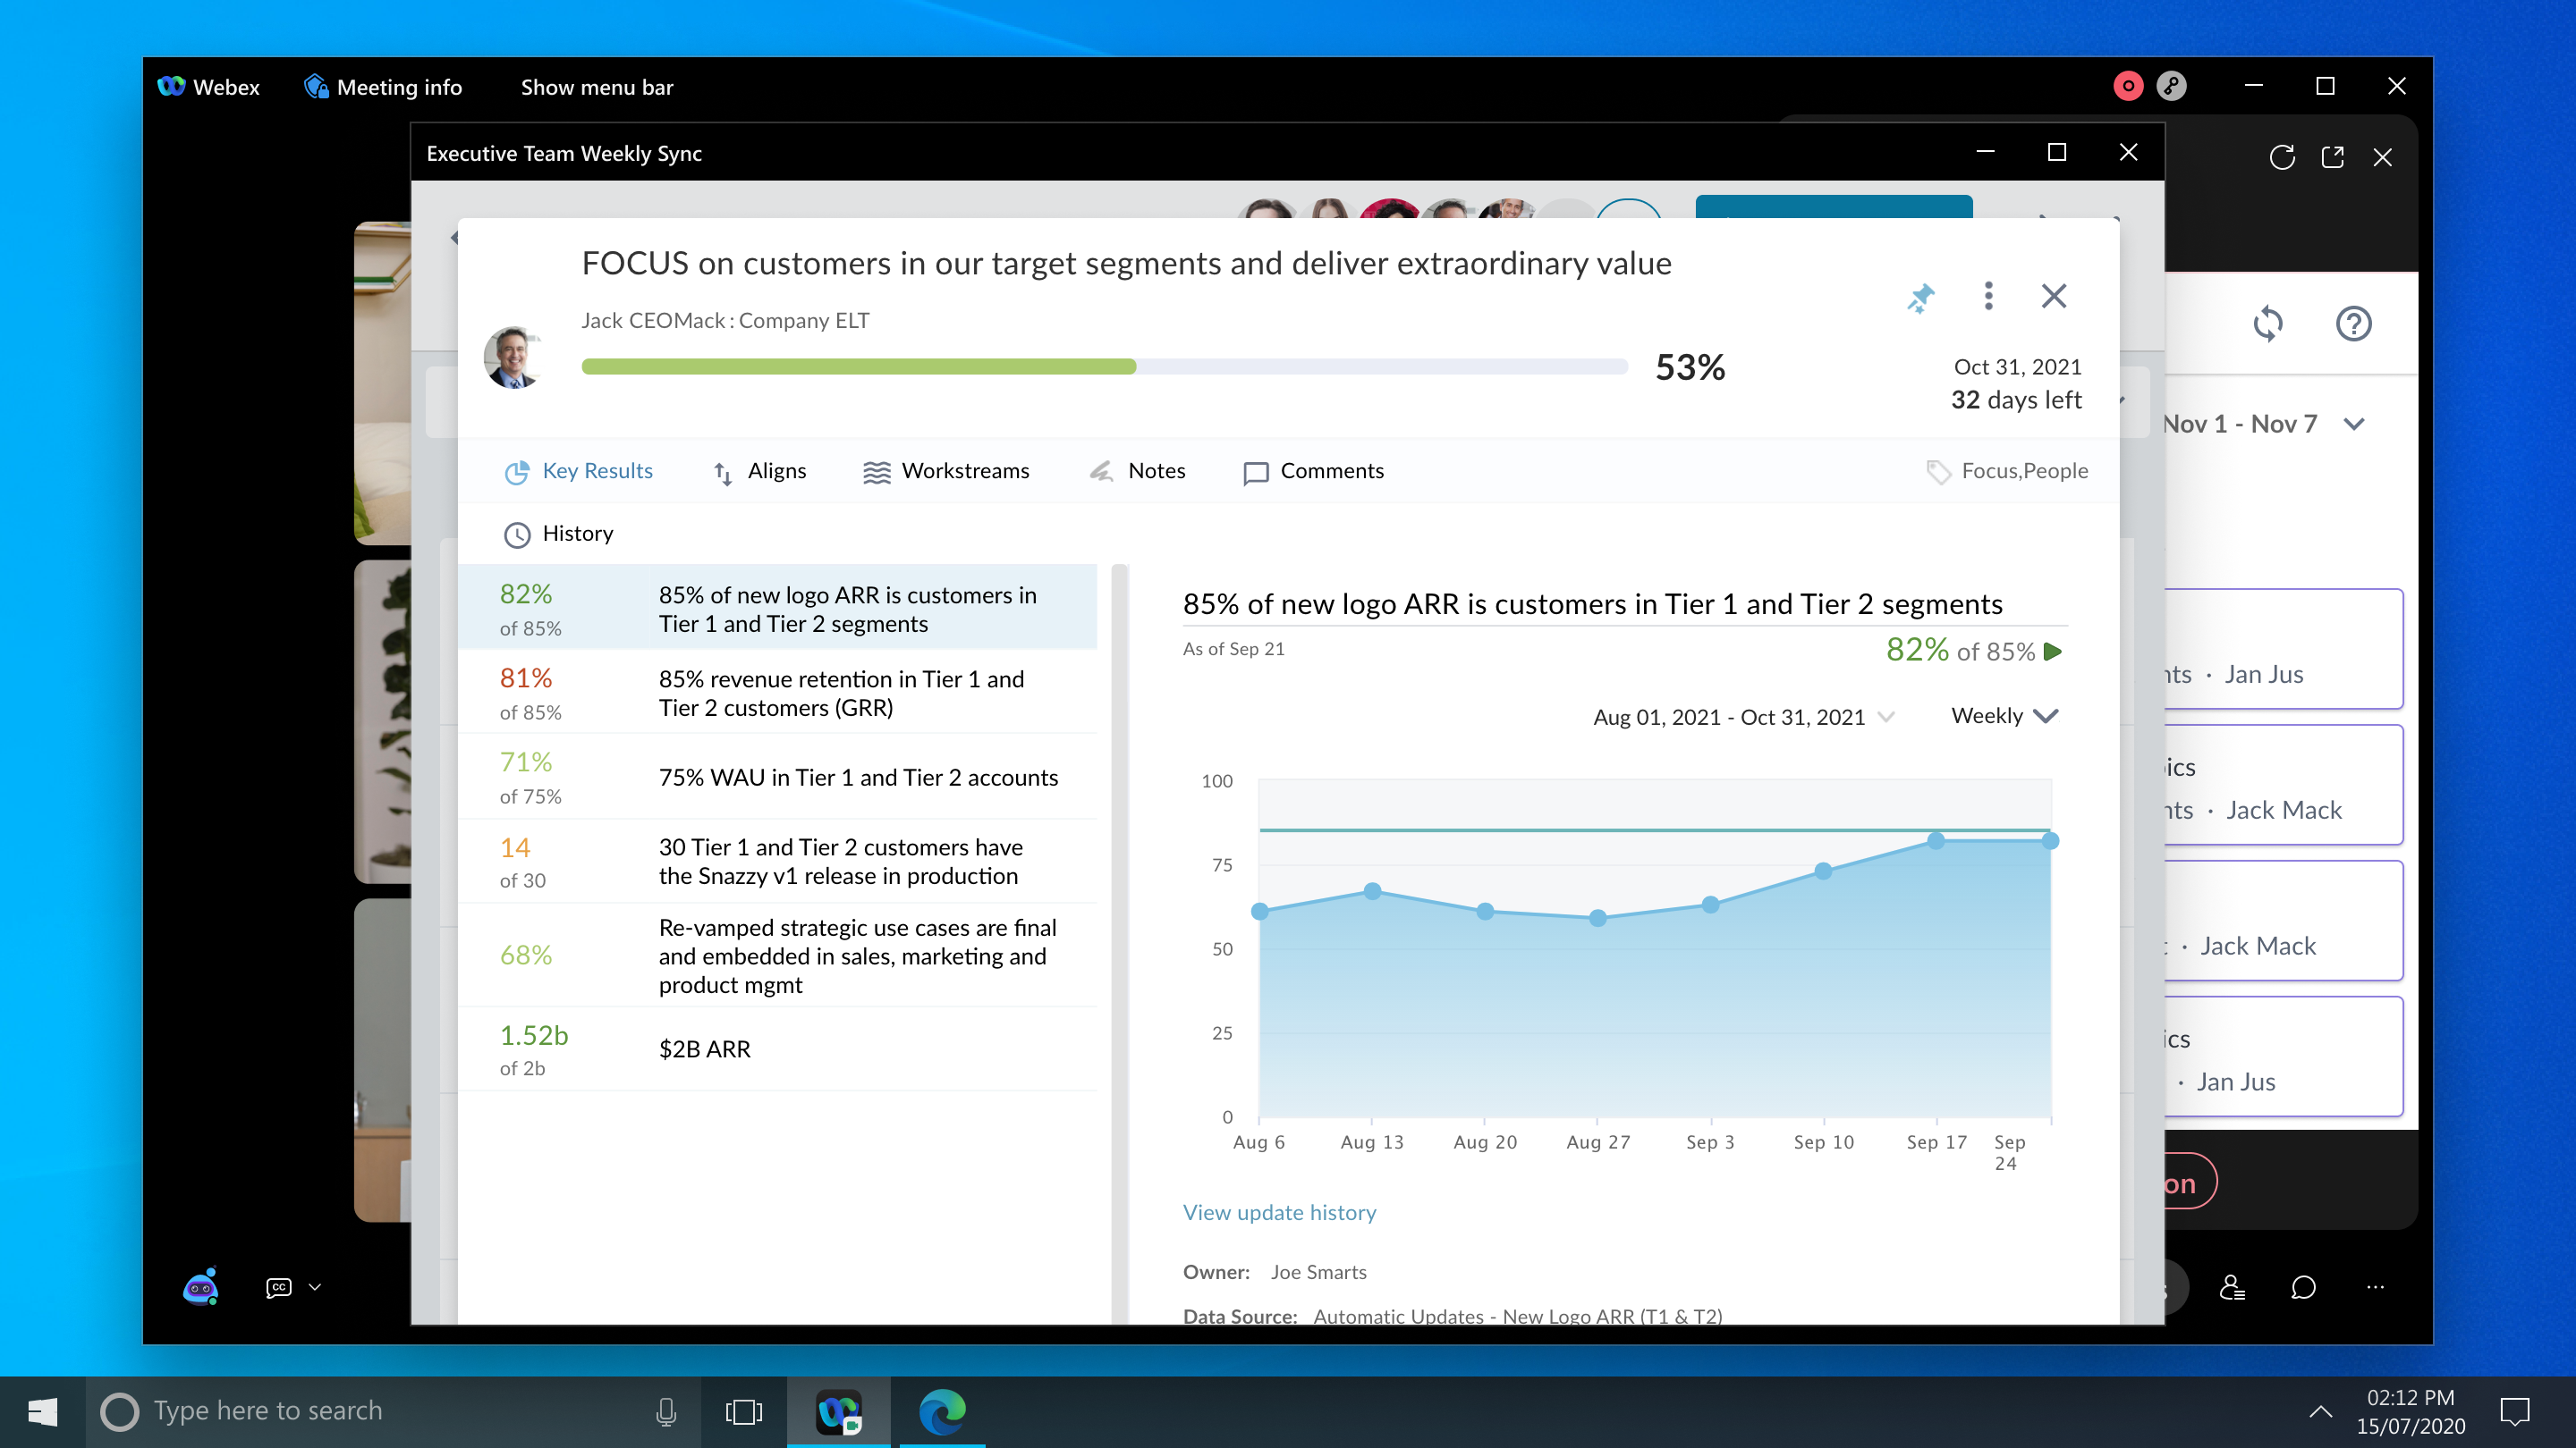Open the first Jan Jus card in side panel

(2283, 650)
